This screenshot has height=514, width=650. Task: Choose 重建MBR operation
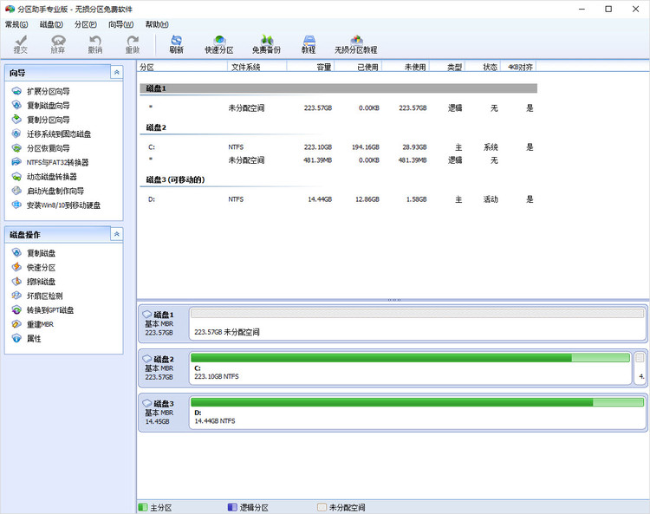[33, 324]
